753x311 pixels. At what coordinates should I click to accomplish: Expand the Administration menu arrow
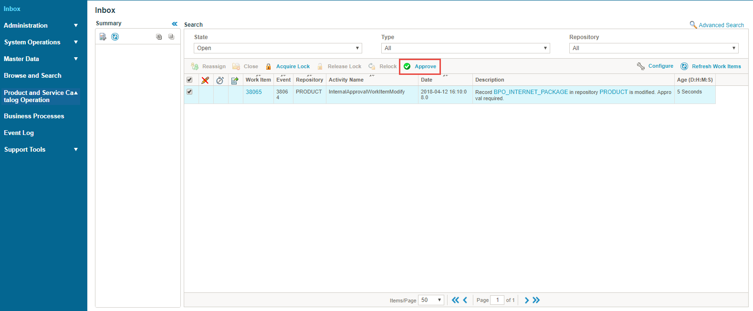pyautogui.click(x=76, y=25)
